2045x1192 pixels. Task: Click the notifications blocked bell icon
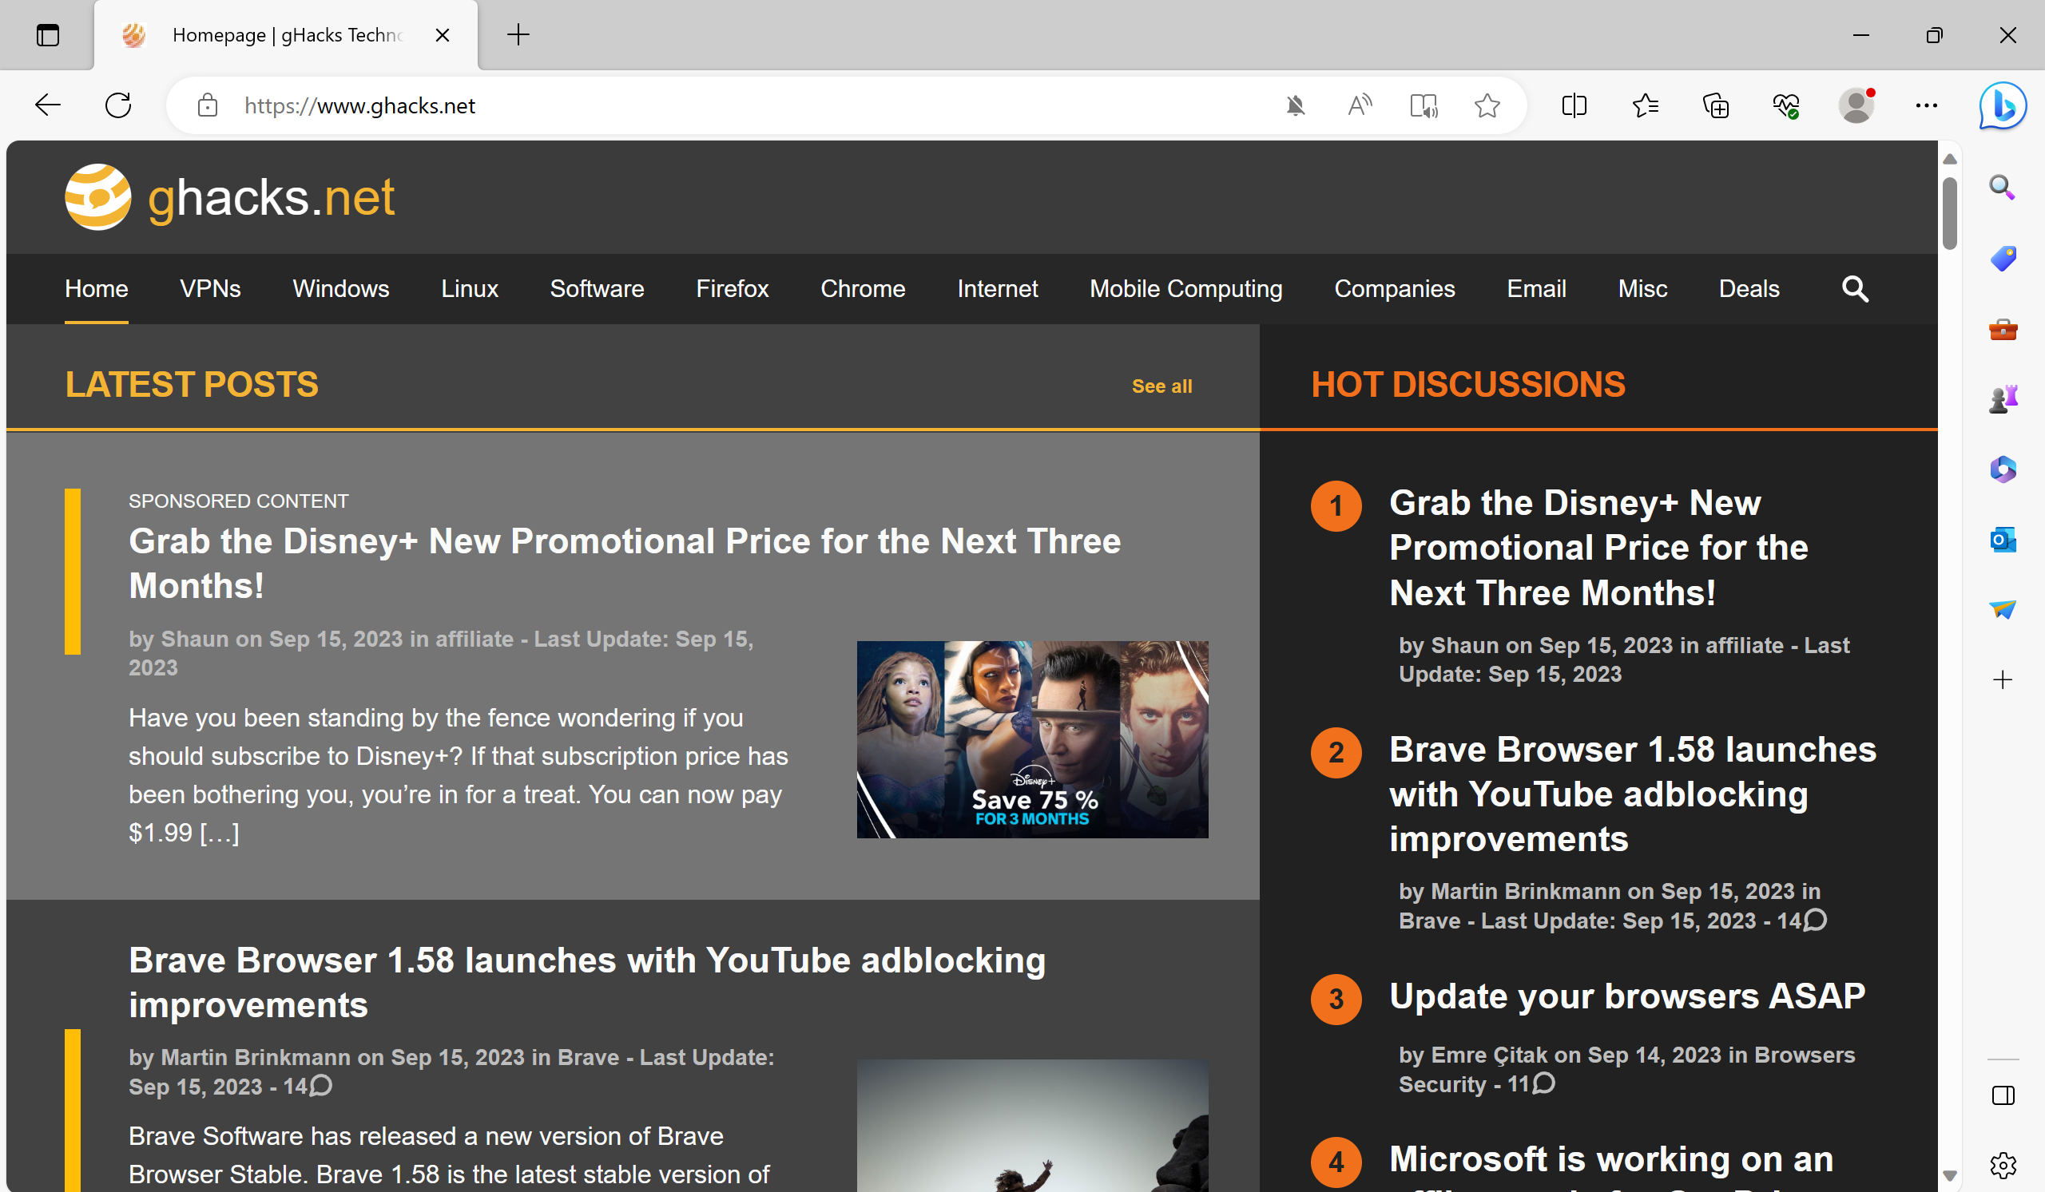pyautogui.click(x=1296, y=105)
